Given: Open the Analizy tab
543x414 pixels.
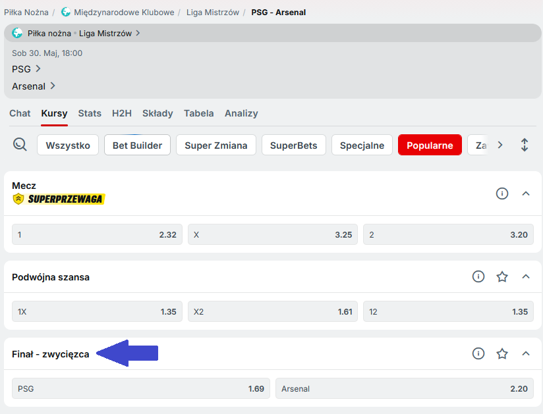Looking at the screenshot, I should (241, 113).
